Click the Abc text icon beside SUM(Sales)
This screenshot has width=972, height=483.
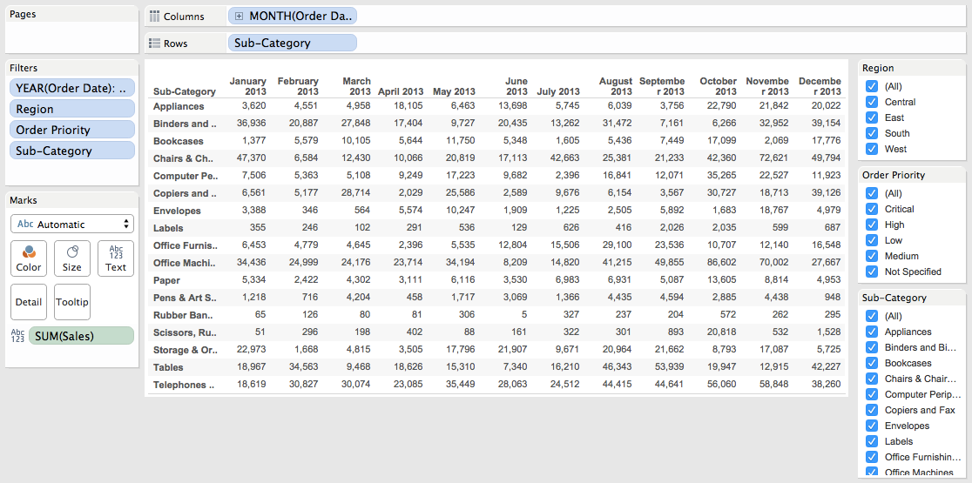[x=17, y=336]
